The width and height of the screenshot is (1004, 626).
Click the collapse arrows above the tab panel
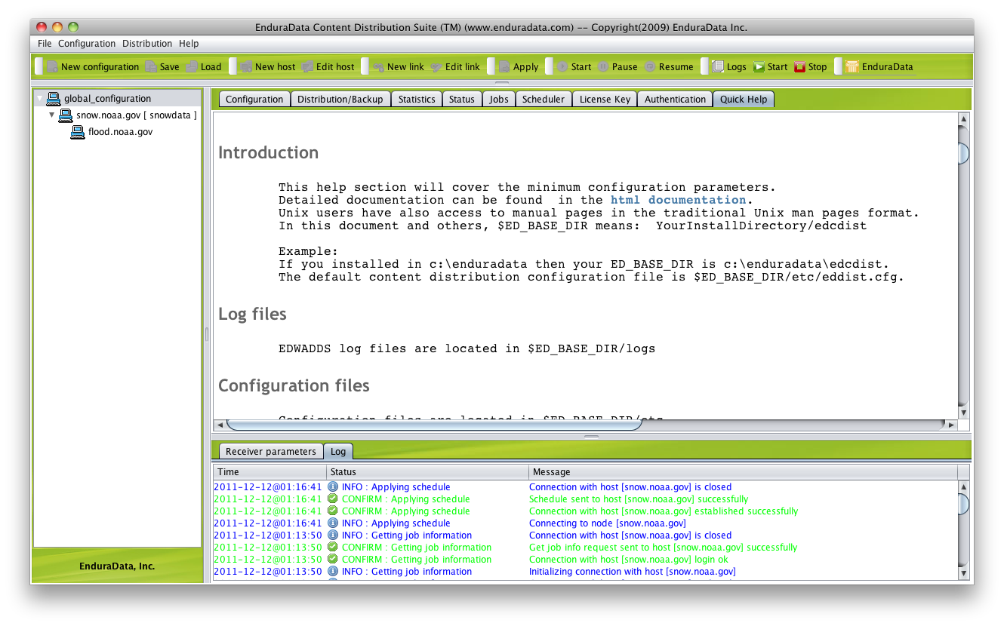click(x=502, y=83)
